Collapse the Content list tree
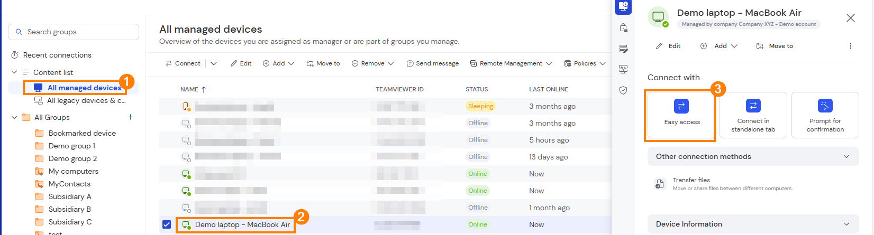The height and width of the screenshot is (235, 874). tap(14, 72)
